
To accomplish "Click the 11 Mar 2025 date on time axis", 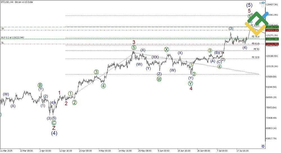I will [6, 150].
